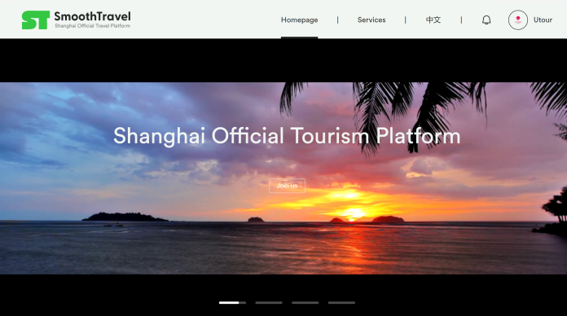Click the Join us button
The height and width of the screenshot is (316, 567).
click(x=287, y=186)
